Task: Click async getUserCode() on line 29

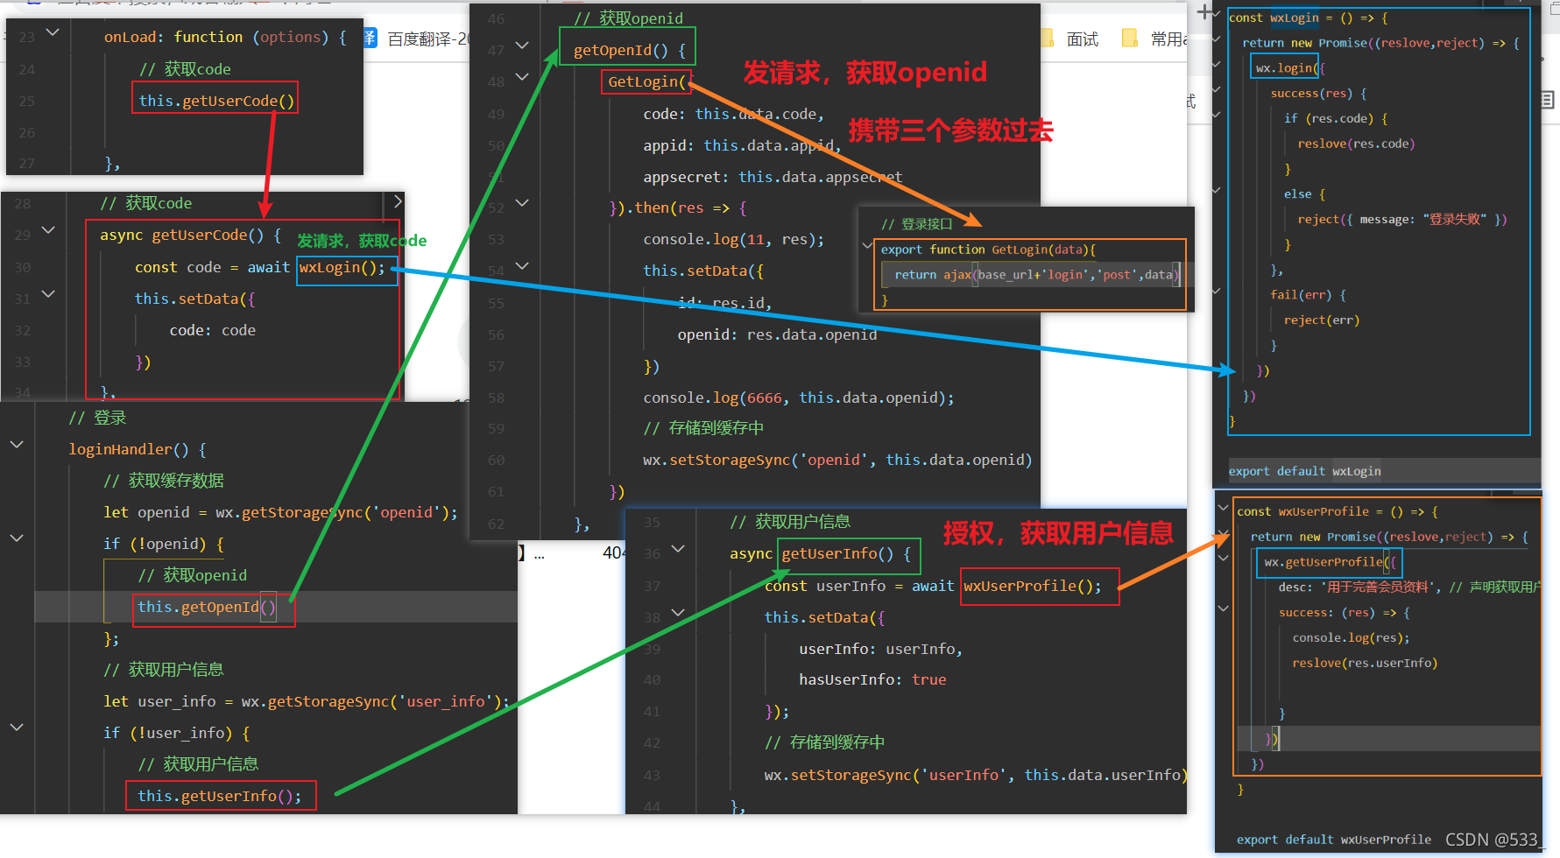Action: pos(190,236)
